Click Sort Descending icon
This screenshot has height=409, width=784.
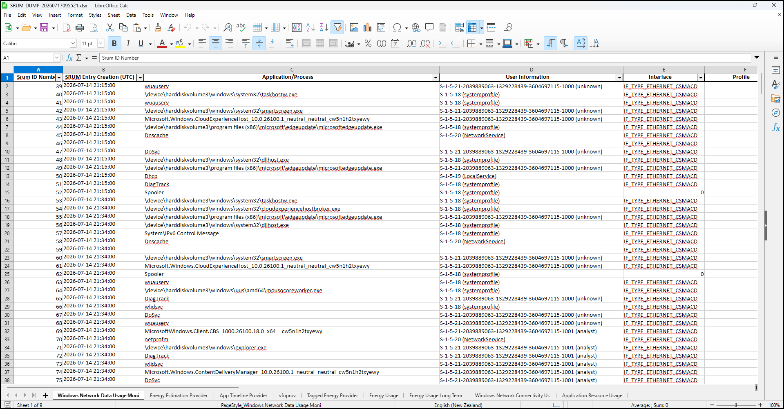[324, 28]
